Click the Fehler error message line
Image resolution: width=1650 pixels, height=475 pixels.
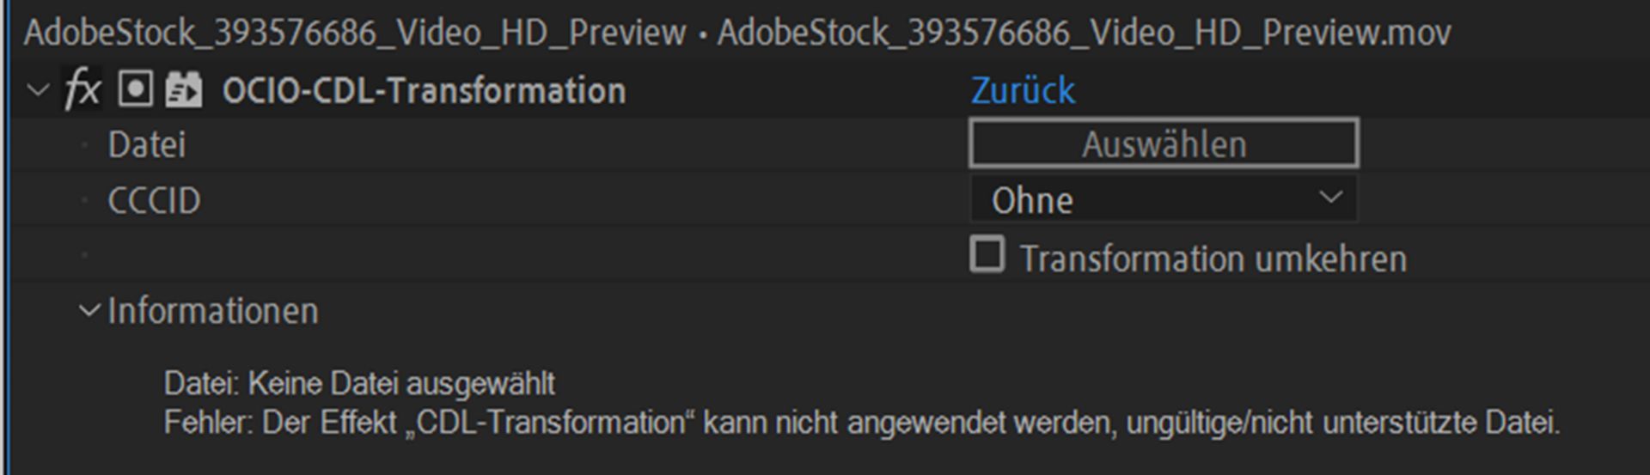861,423
